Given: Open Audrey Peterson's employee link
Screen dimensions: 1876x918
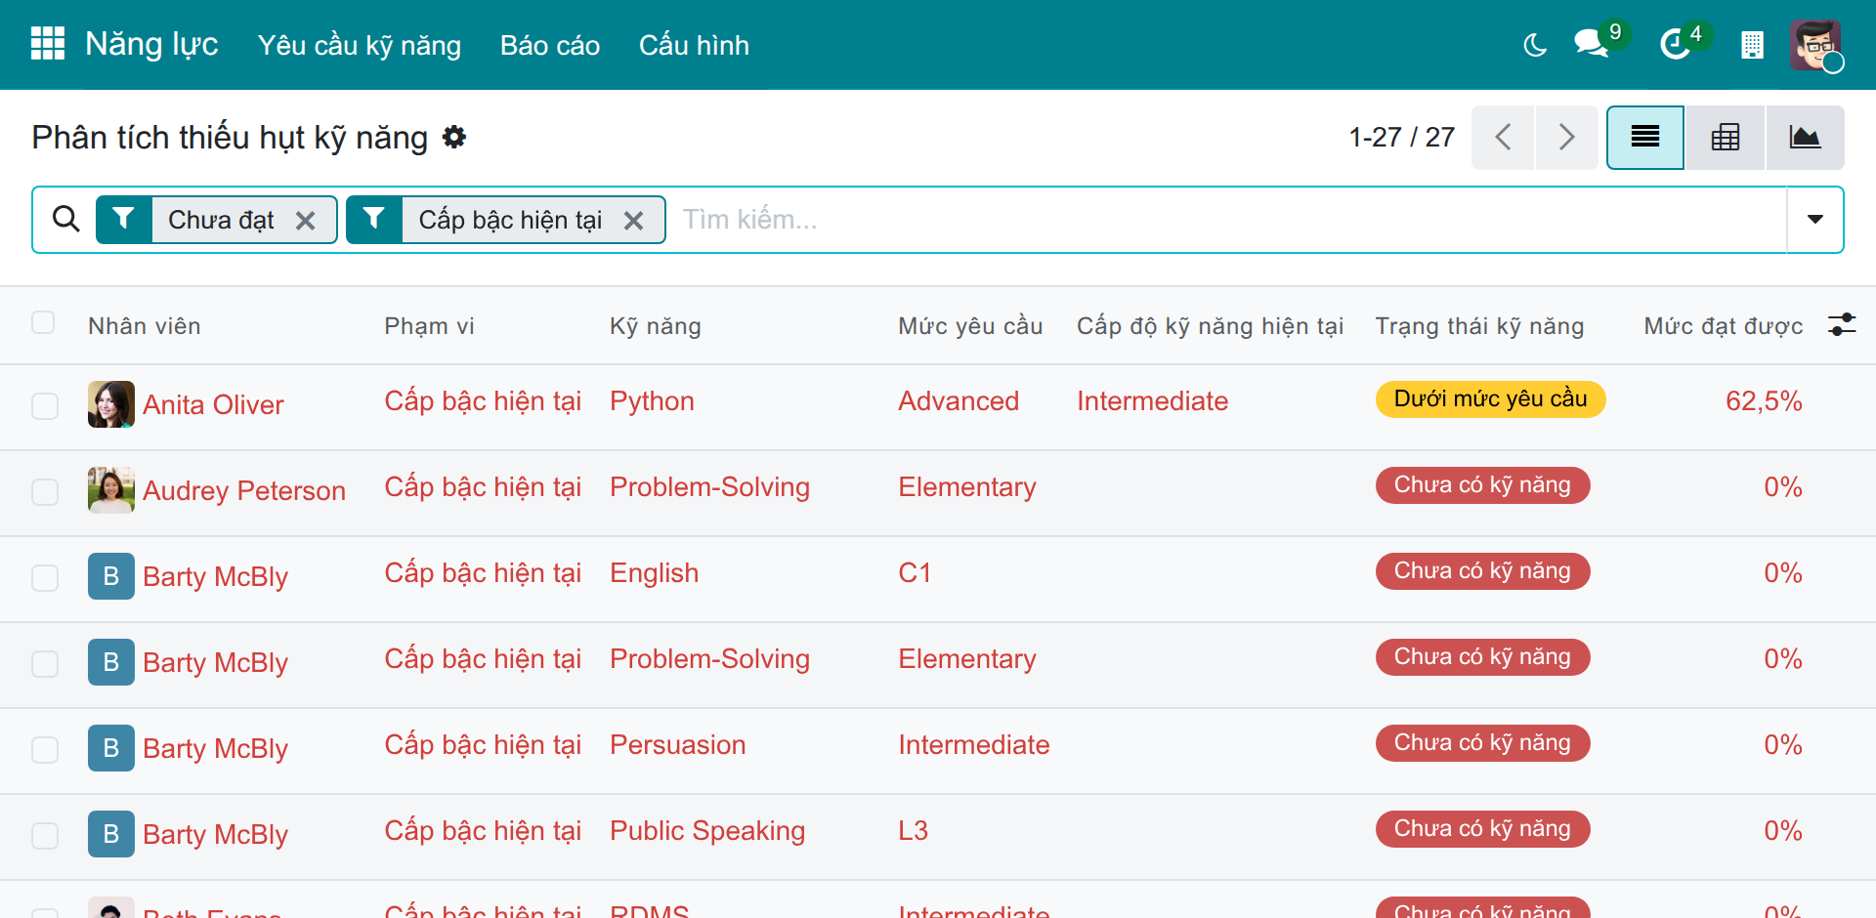Looking at the screenshot, I should click(x=244, y=490).
